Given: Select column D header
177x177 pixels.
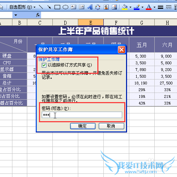Looking at the screenshot, I should point(65,23).
